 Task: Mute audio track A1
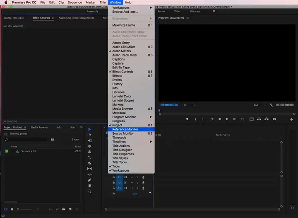pyautogui.click(x=131, y=177)
